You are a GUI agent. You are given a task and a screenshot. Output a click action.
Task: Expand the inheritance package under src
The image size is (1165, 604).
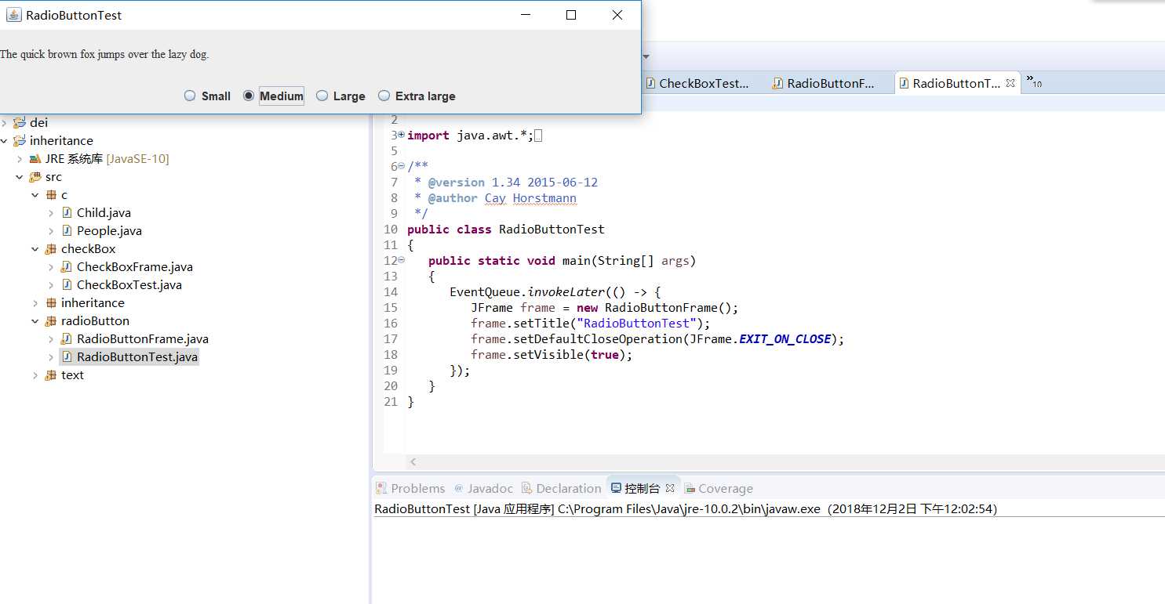click(x=35, y=303)
